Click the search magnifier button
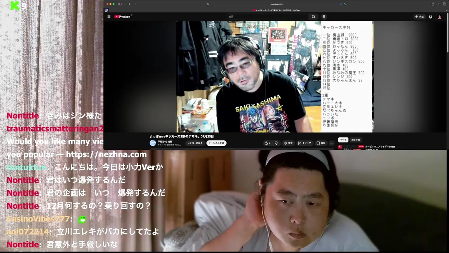This screenshot has height=253, width=449. click(313, 17)
